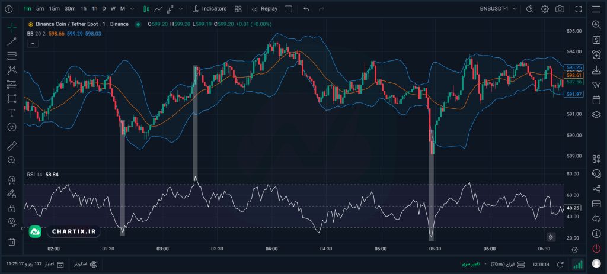Take a chart snapshot with camera icon
Screen dimensions: 607x274
[560, 9]
